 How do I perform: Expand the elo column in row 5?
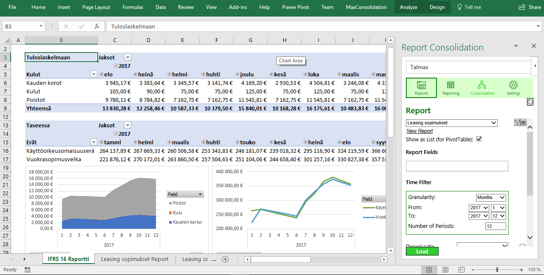pos(101,74)
